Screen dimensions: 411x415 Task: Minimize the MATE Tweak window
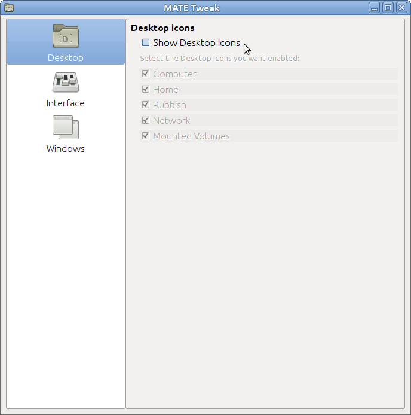[374, 8]
